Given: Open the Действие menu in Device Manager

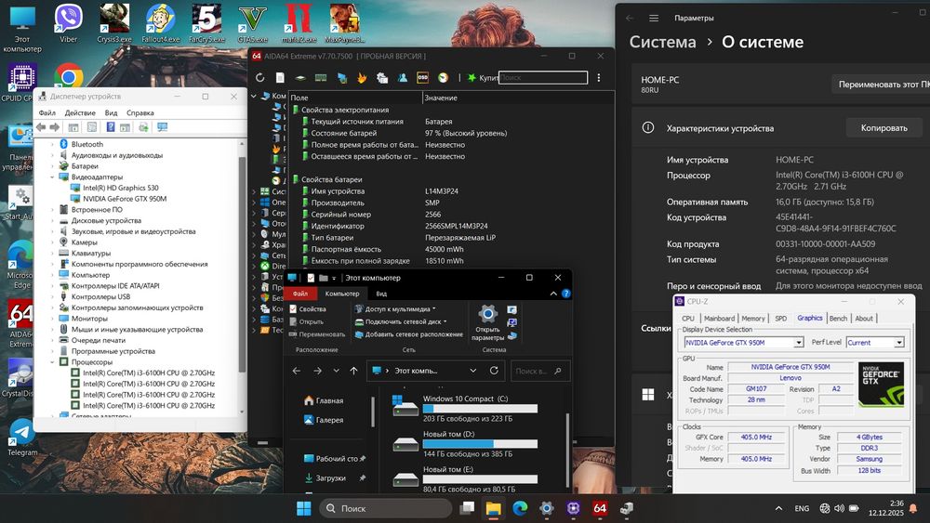Looking at the screenshot, I should click(x=80, y=112).
